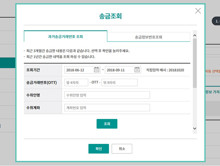Viewport: 220px width, 166px height.
Task: Switch to the 과거송금거래번호 조회 tab
Action: [66, 36]
